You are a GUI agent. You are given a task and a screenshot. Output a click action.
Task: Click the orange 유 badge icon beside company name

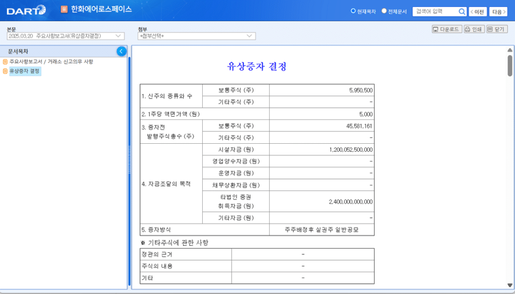point(64,9)
